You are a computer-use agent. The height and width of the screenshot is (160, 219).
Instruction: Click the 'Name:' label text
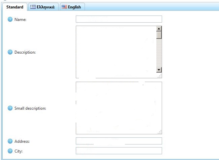[x=21, y=20]
